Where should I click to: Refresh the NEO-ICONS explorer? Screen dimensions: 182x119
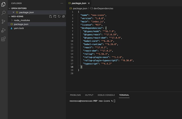(59, 16)
